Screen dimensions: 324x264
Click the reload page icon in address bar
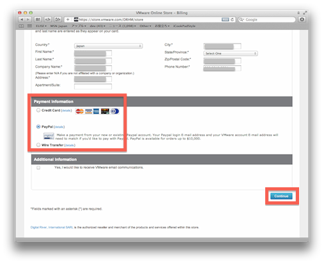click(x=232, y=19)
